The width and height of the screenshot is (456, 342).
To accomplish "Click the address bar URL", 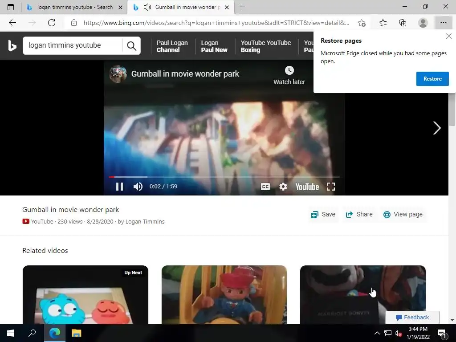I will pos(216,23).
